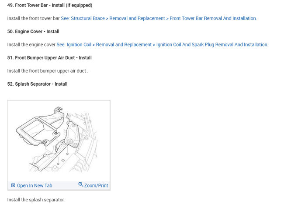The width and height of the screenshot is (284, 204).
Task: Select heading 49 Front Tower Bar - Install
Action: click(50, 5)
